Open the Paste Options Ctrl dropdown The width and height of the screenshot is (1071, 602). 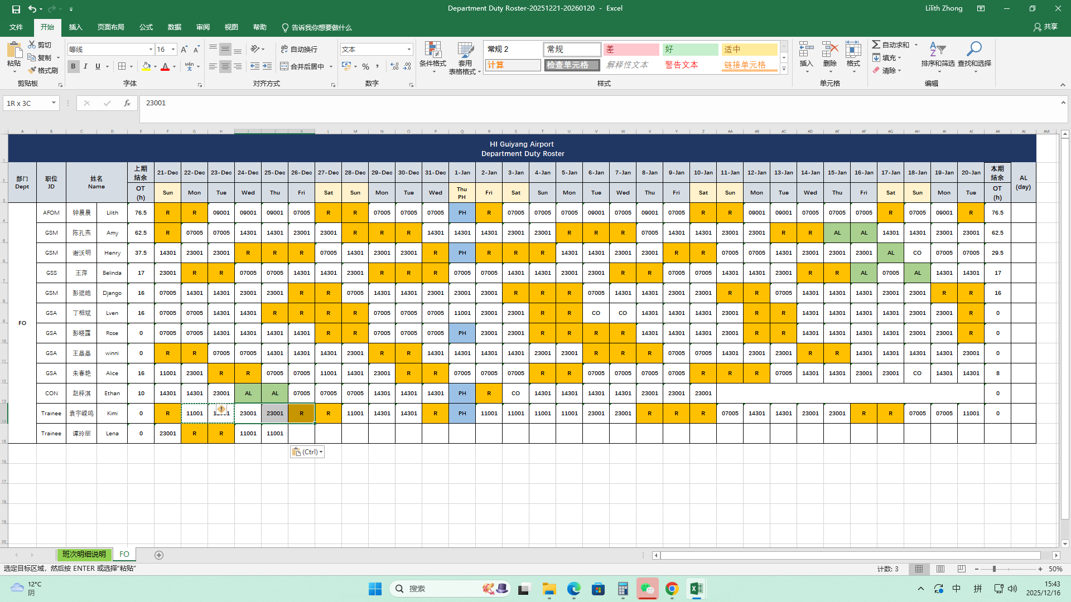pyautogui.click(x=307, y=452)
